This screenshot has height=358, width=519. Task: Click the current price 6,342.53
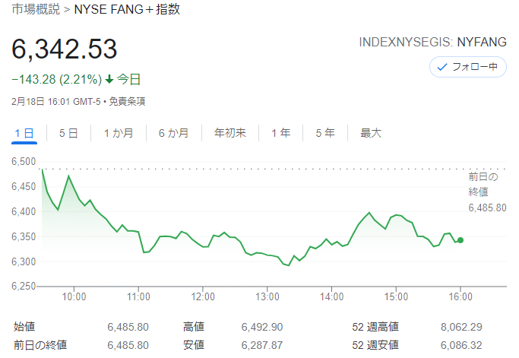(x=65, y=49)
